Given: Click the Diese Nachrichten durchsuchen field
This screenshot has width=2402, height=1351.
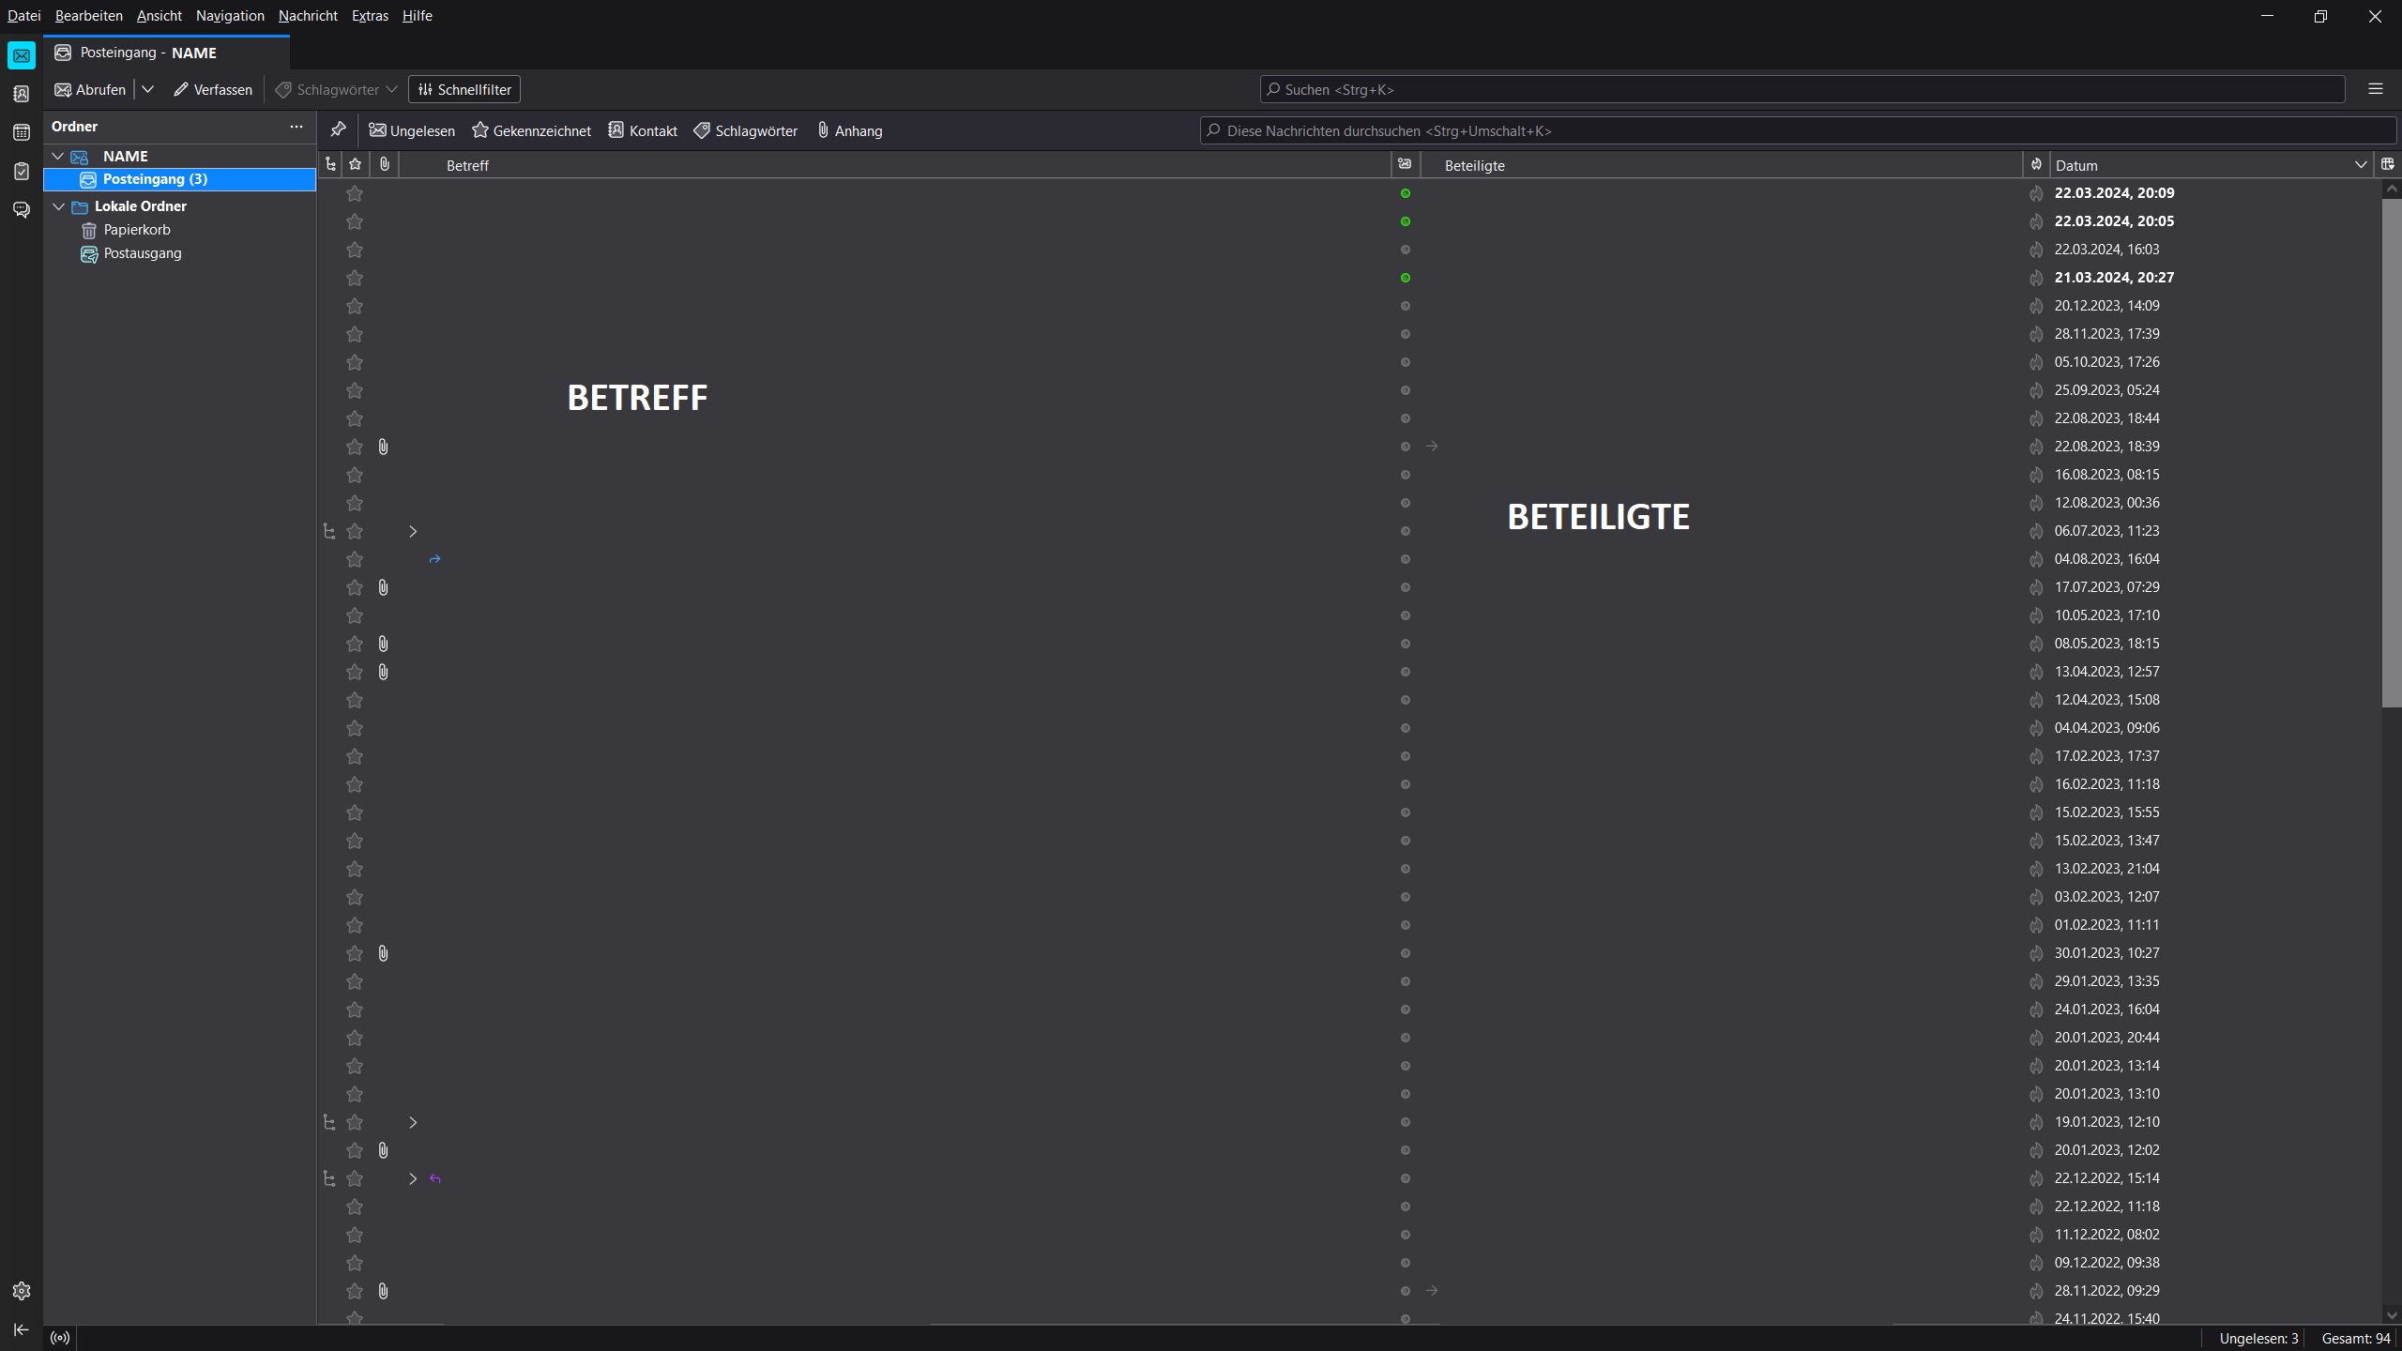Looking at the screenshot, I should (1783, 130).
